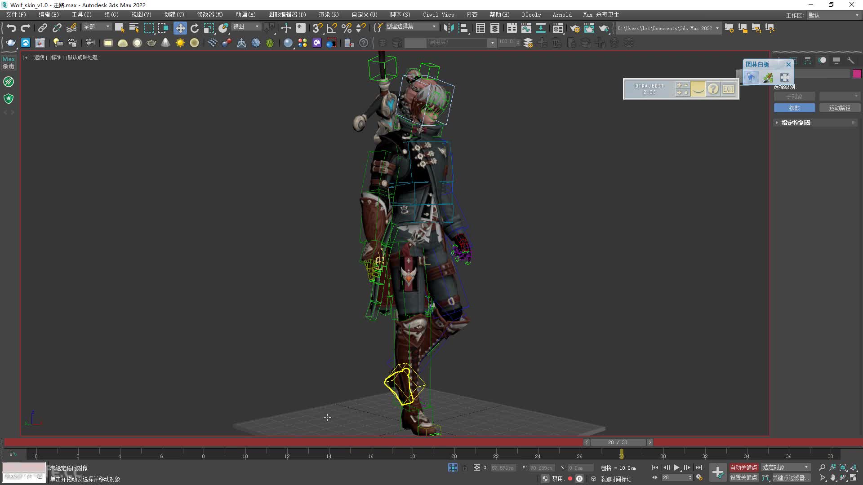Choose the Select Object tool
Image resolution: width=863 pixels, height=485 pixels.
point(120,28)
